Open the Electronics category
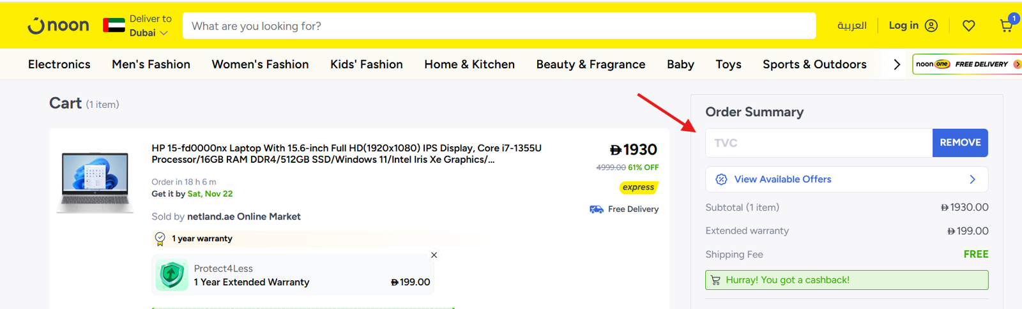Image resolution: width=1022 pixels, height=309 pixels. coord(59,64)
